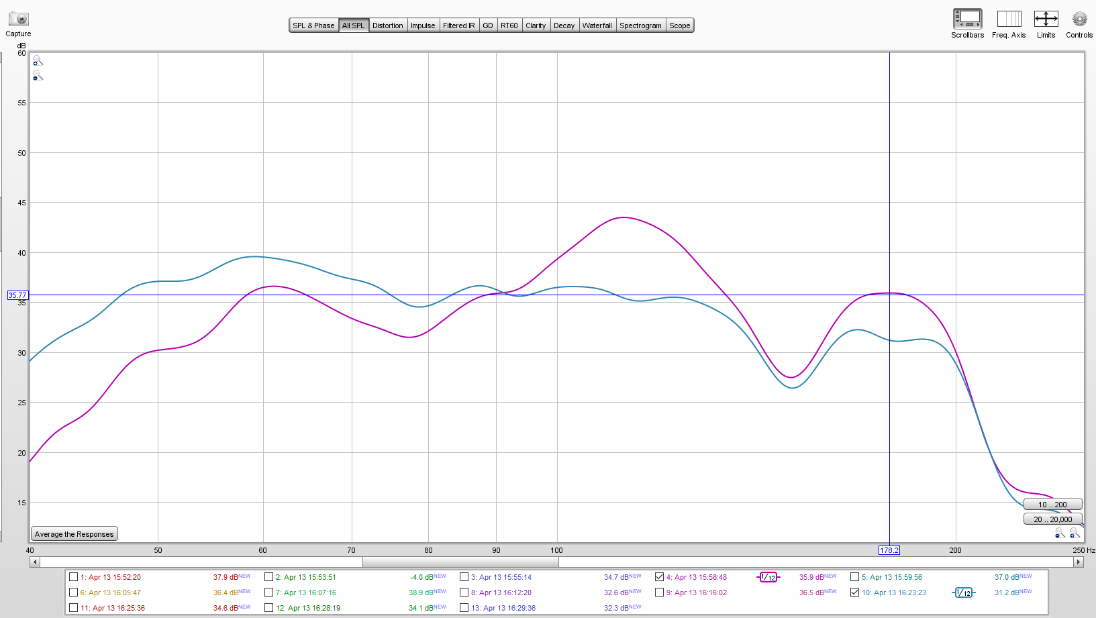Enable trace 9: Apr 13 16:16:02 checkbox

(x=660, y=593)
